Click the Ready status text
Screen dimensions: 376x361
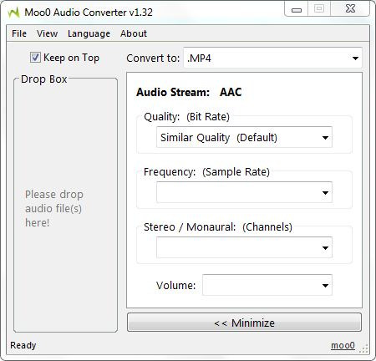tap(23, 345)
